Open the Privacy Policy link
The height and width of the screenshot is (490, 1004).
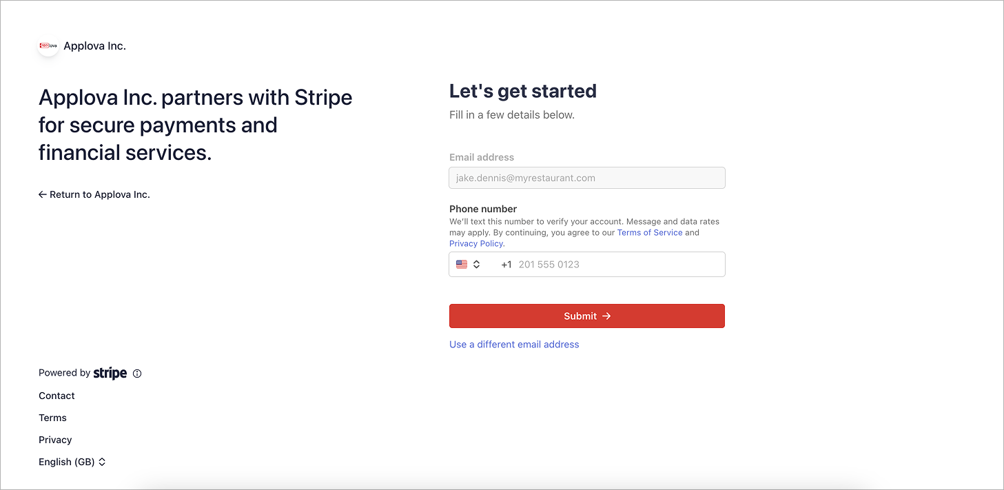pos(476,244)
